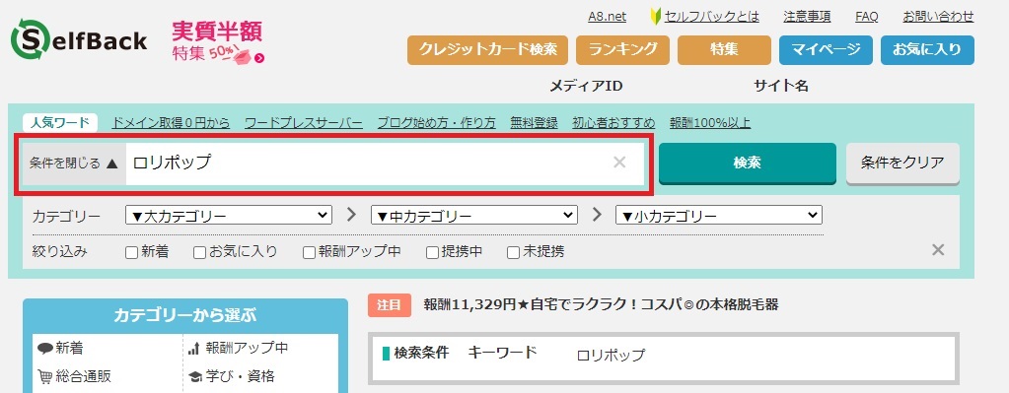The width and height of the screenshot is (1009, 393).
Task: Click the keyword search field containing ロリポップ
Action: pyautogui.click(x=385, y=164)
